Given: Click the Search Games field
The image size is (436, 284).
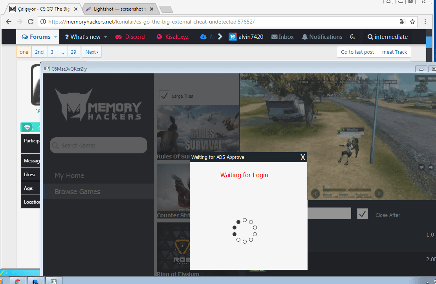Looking at the screenshot, I should click(x=99, y=145).
